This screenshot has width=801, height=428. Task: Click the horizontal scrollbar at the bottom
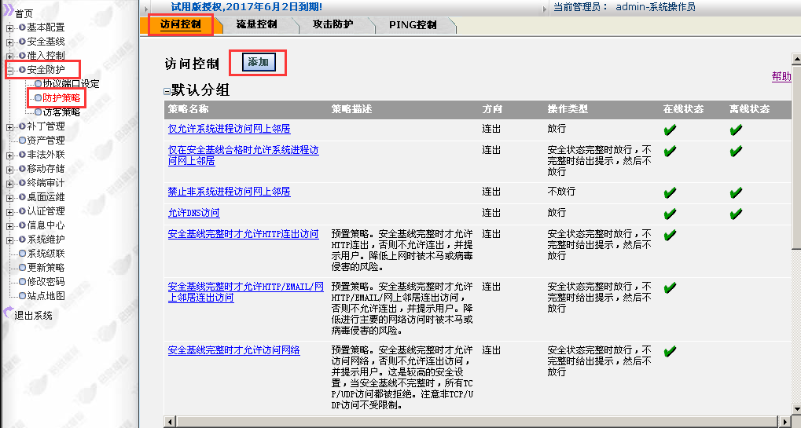pyautogui.click(x=472, y=423)
